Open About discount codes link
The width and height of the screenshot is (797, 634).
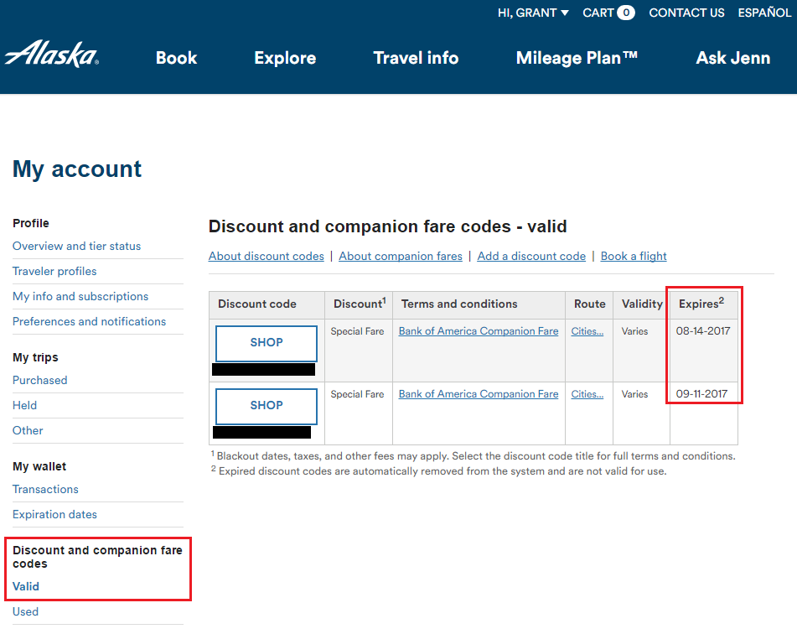tap(266, 256)
